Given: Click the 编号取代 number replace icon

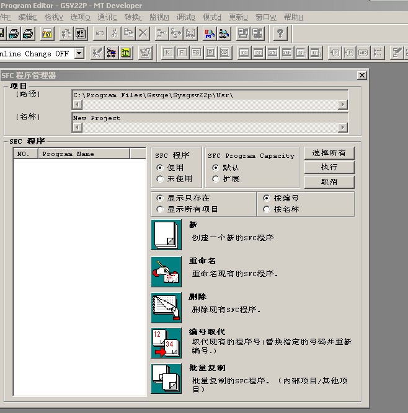Looking at the screenshot, I should [x=166, y=343].
